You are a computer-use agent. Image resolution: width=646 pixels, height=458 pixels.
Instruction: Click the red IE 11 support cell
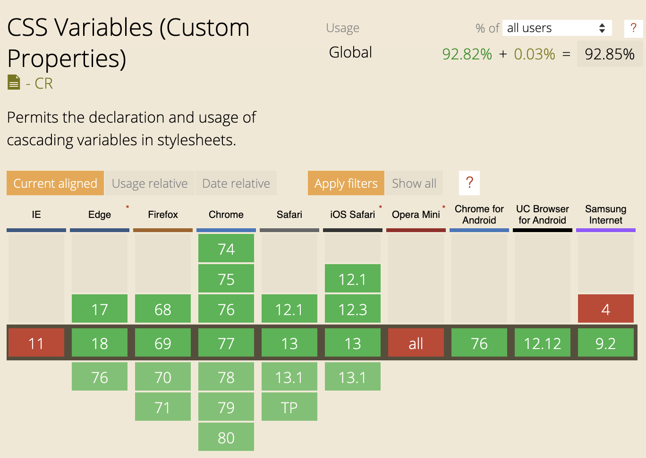36,343
